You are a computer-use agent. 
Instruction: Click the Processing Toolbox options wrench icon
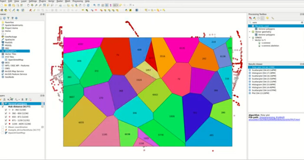(x=273, y=18)
